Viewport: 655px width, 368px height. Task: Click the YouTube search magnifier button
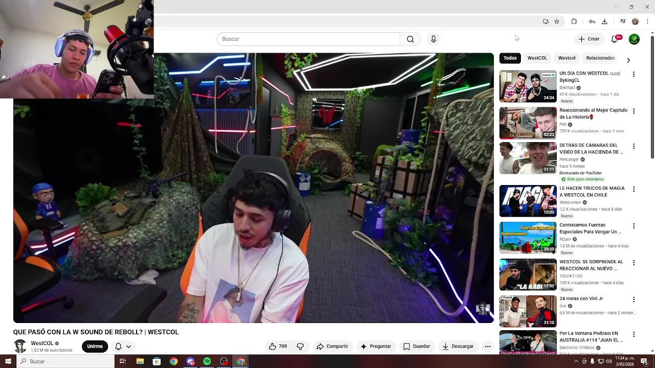coord(410,39)
